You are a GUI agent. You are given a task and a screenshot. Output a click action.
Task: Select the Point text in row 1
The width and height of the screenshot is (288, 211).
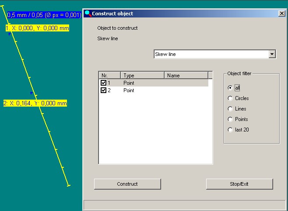click(x=129, y=83)
